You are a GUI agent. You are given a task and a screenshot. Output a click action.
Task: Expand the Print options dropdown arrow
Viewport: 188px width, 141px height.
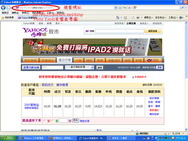point(141,18)
